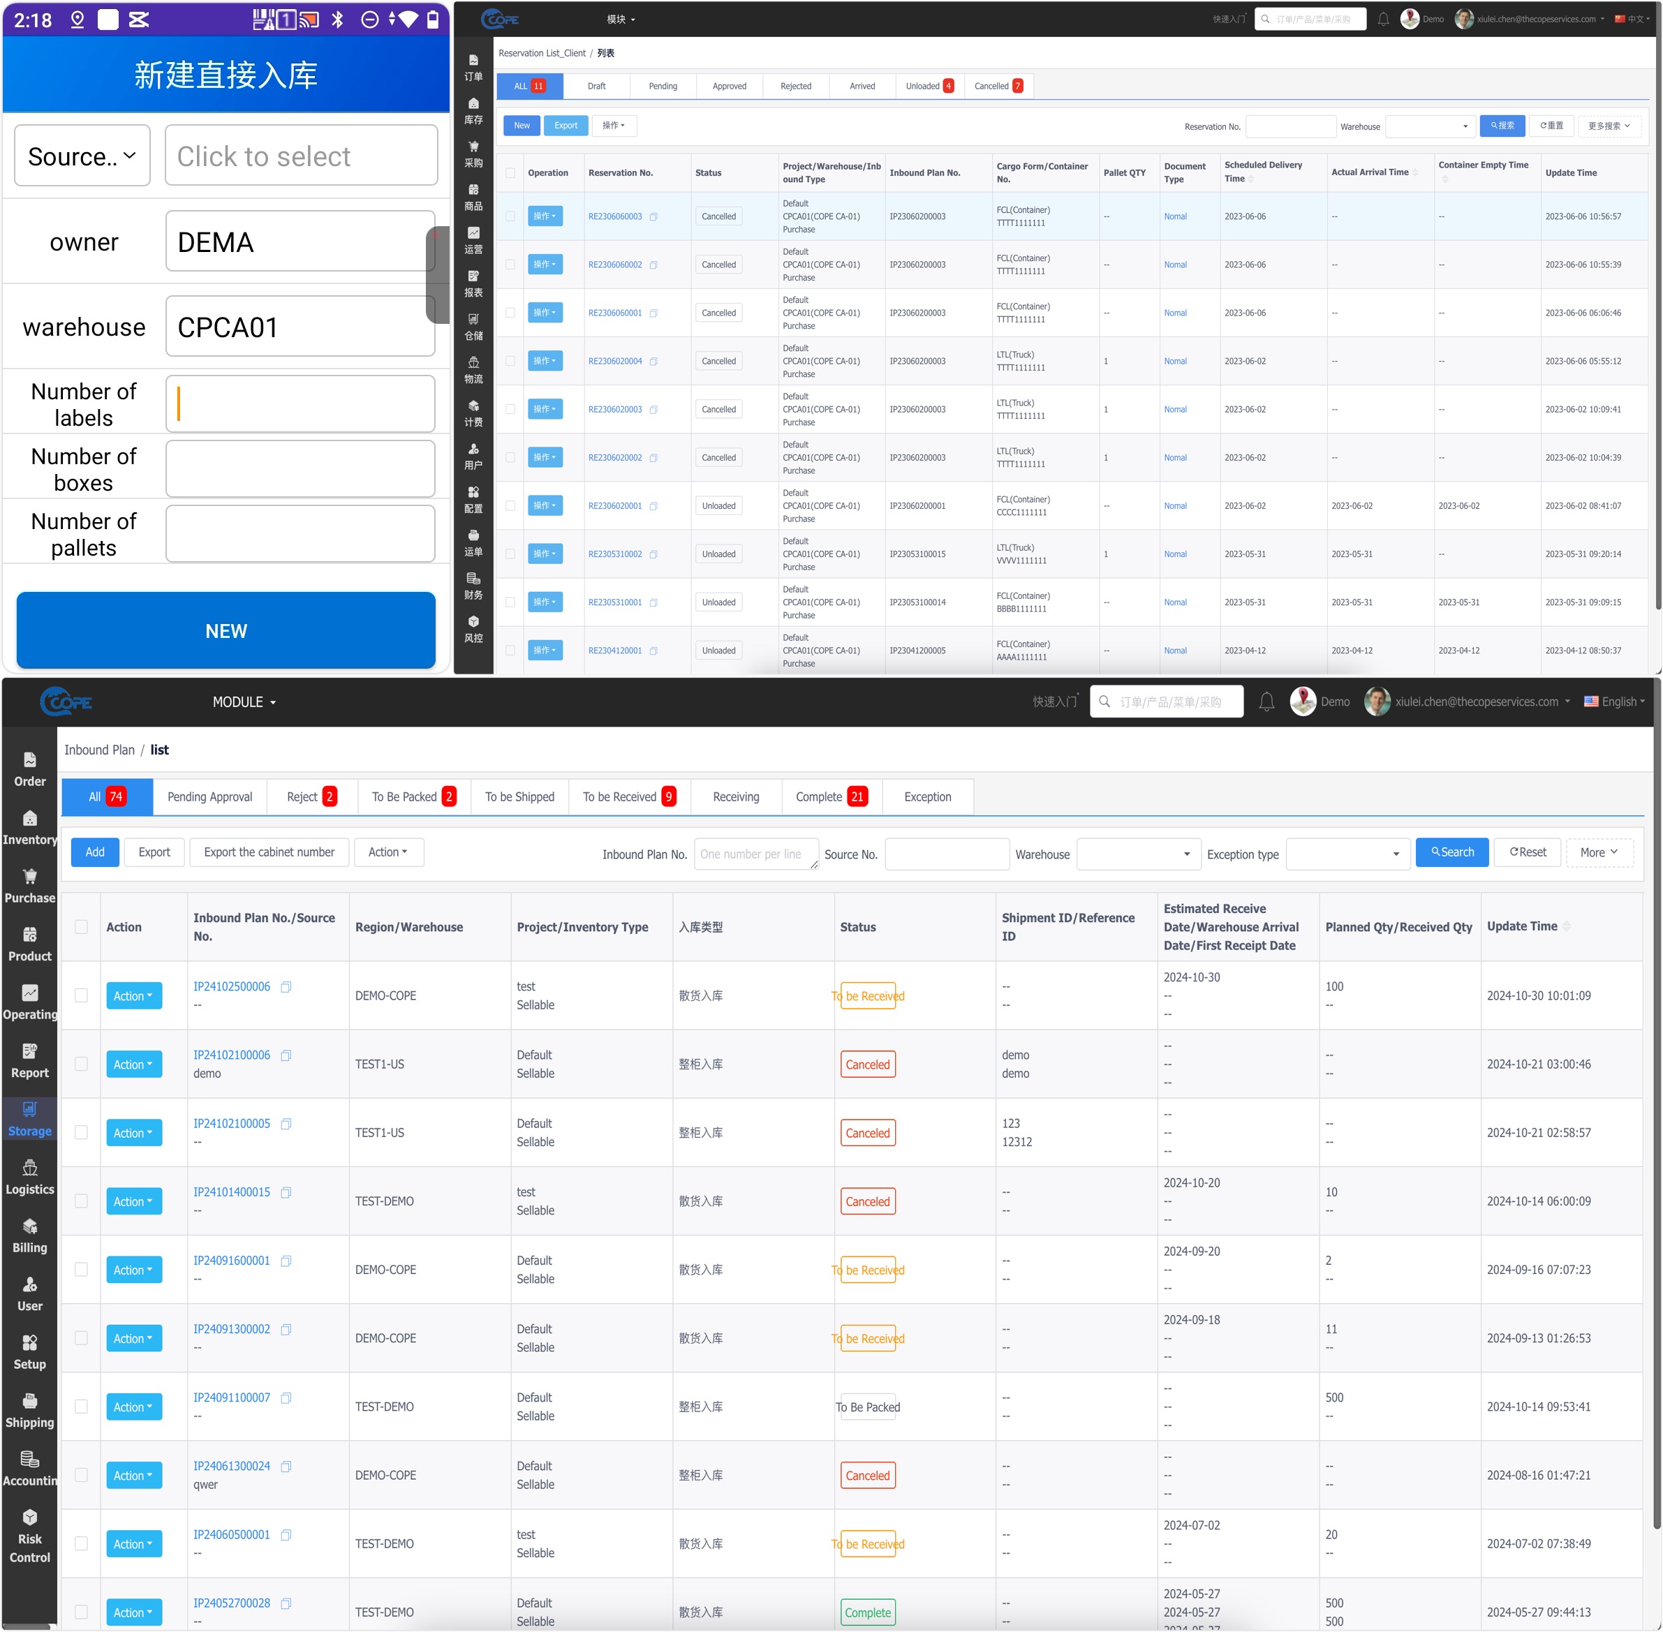Viewport: 1663px width, 1632px height.
Task: Click the Shipping sidebar icon
Action: click(x=29, y=1402)
